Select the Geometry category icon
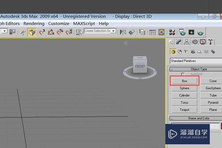This screenshot has width=222, height=148. 173,52
